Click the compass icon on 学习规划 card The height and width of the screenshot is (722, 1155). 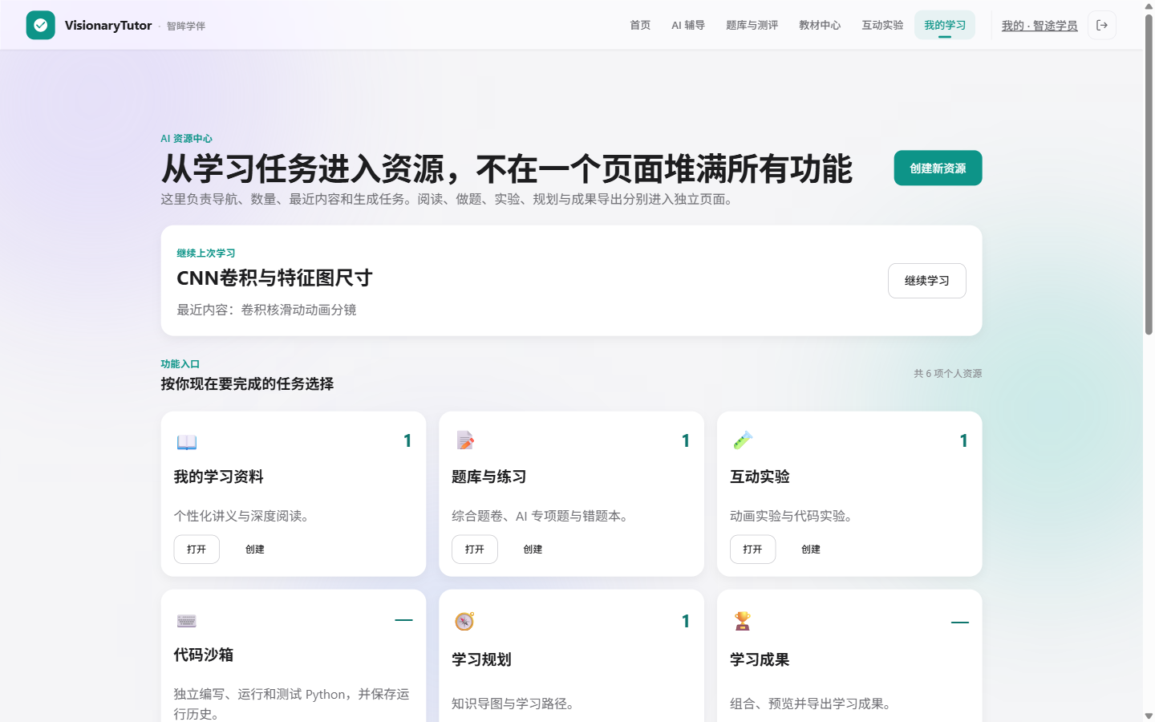click(464, 621)
